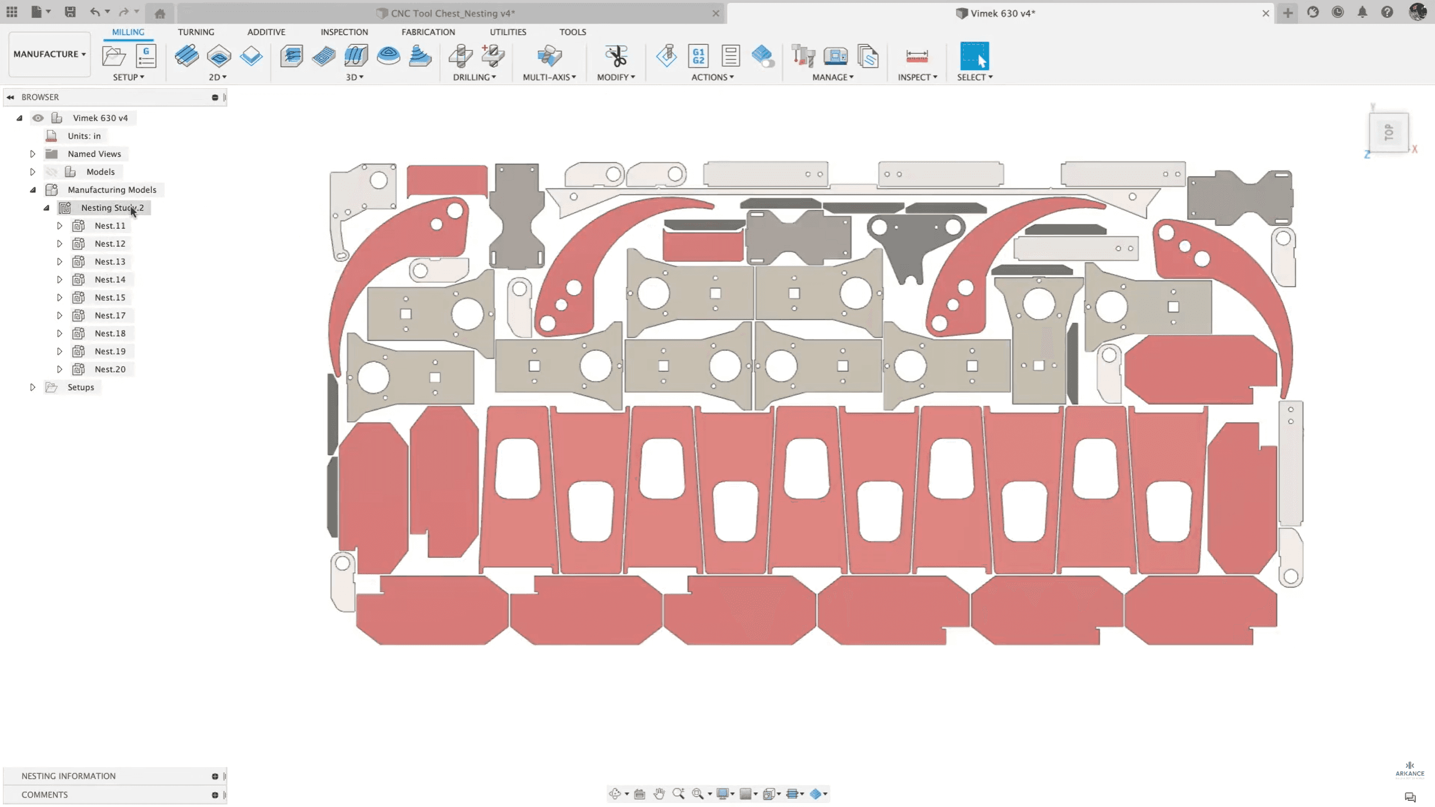This screenshot has width=1435, height=807.
Task: Select the 2D Pocket toolpath icon
Action: tap(219, 56)
